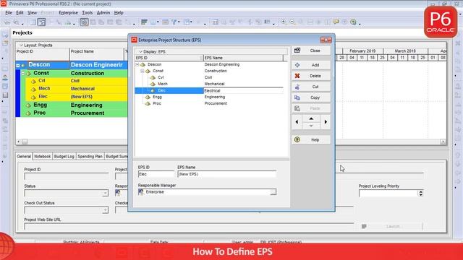Collapse Const in Projects table
463x260 pixels.
coord(23,73)
